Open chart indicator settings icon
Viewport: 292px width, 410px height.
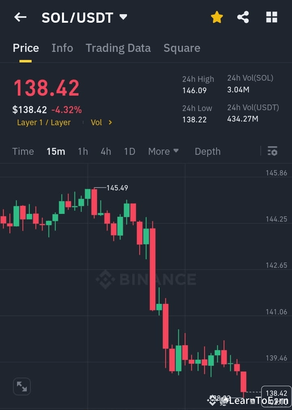[x=272, y=151]
